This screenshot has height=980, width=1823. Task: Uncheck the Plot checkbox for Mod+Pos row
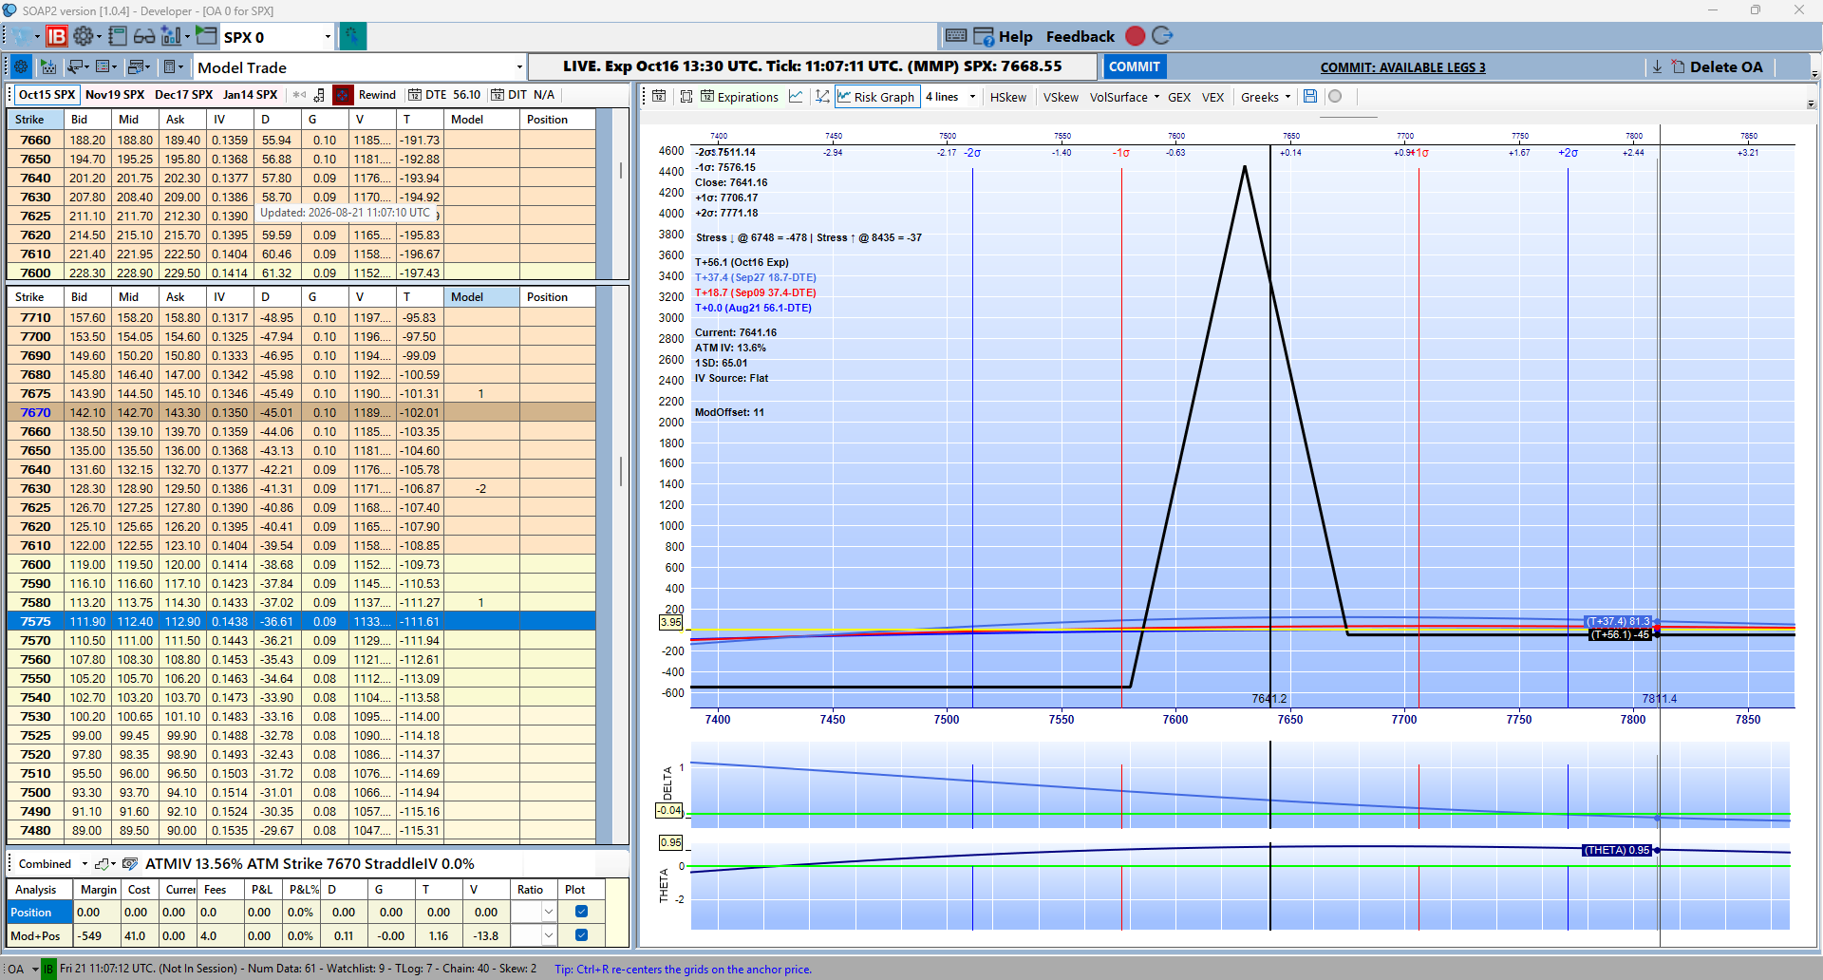coord(581,935)
